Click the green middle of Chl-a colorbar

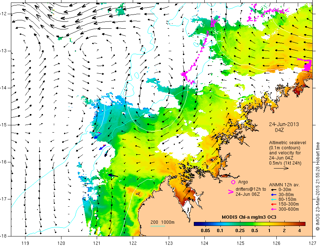(249, 224)
